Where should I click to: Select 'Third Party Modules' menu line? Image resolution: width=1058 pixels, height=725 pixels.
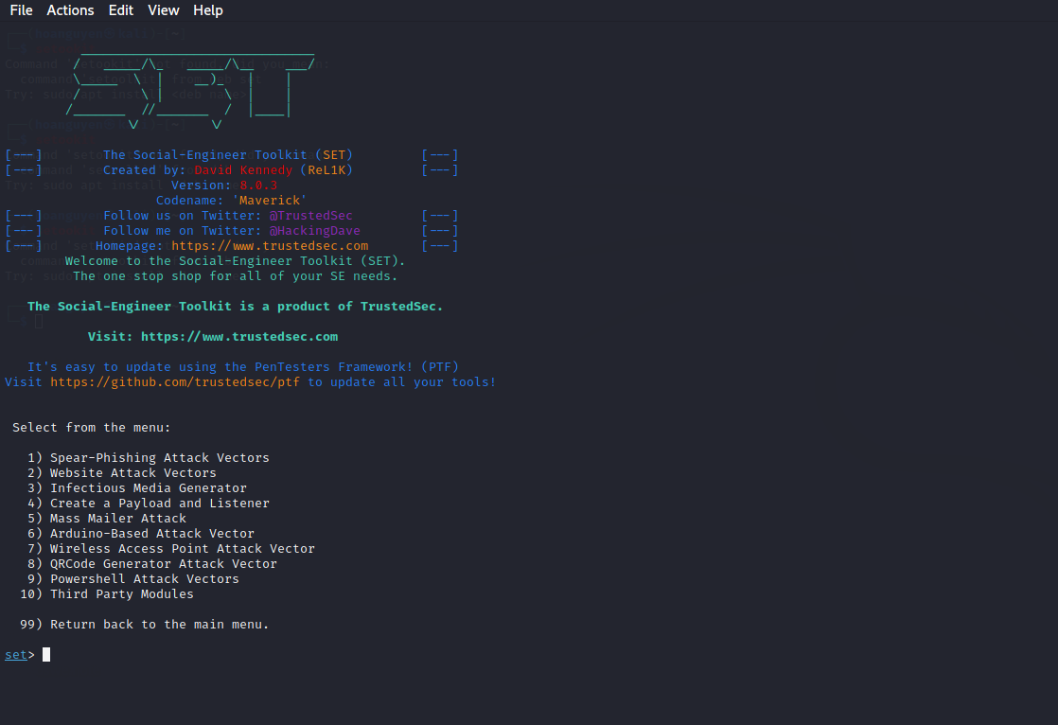click(x=107, y=594)
